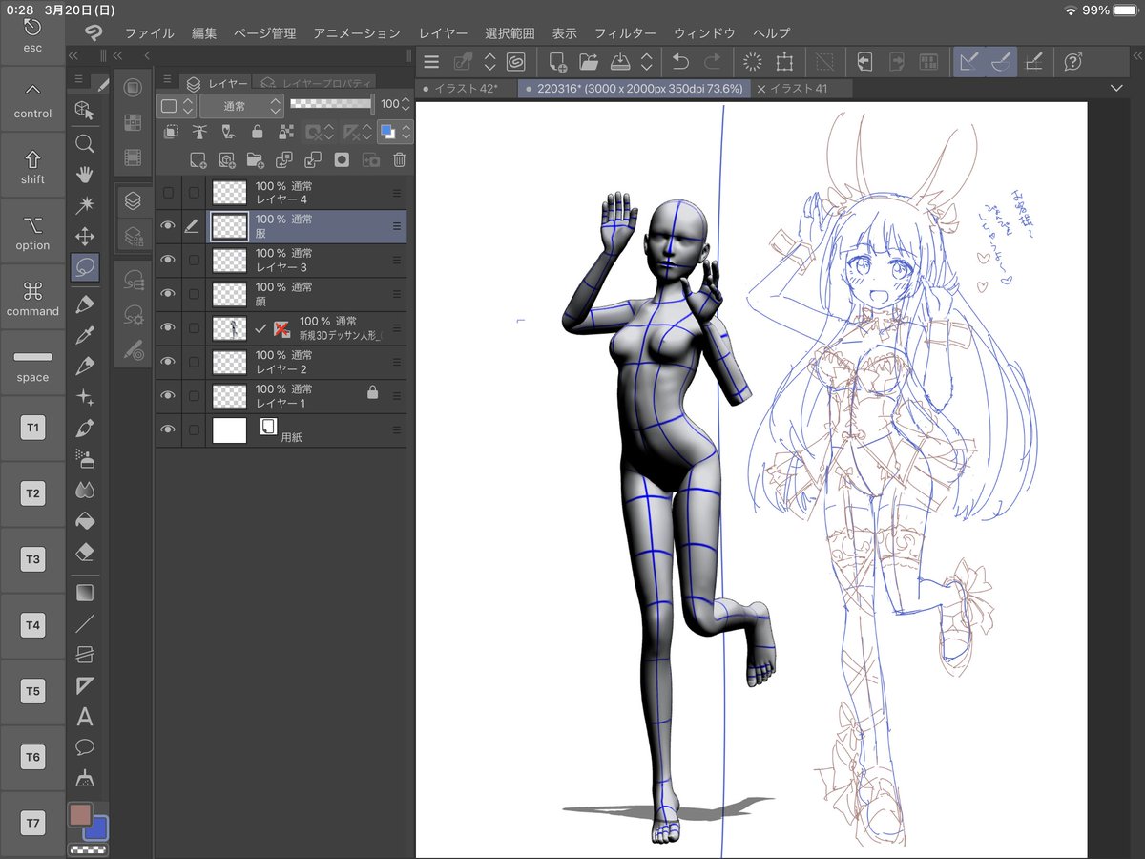Select the Gradient tool
The width and height of the screenshot is (1145, 859).
click(85, 593)
